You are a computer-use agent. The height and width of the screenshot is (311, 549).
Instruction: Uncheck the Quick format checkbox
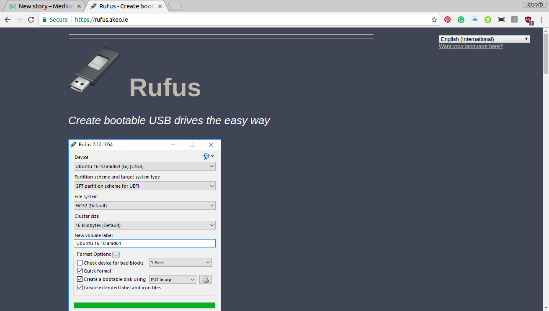(80, 271)
